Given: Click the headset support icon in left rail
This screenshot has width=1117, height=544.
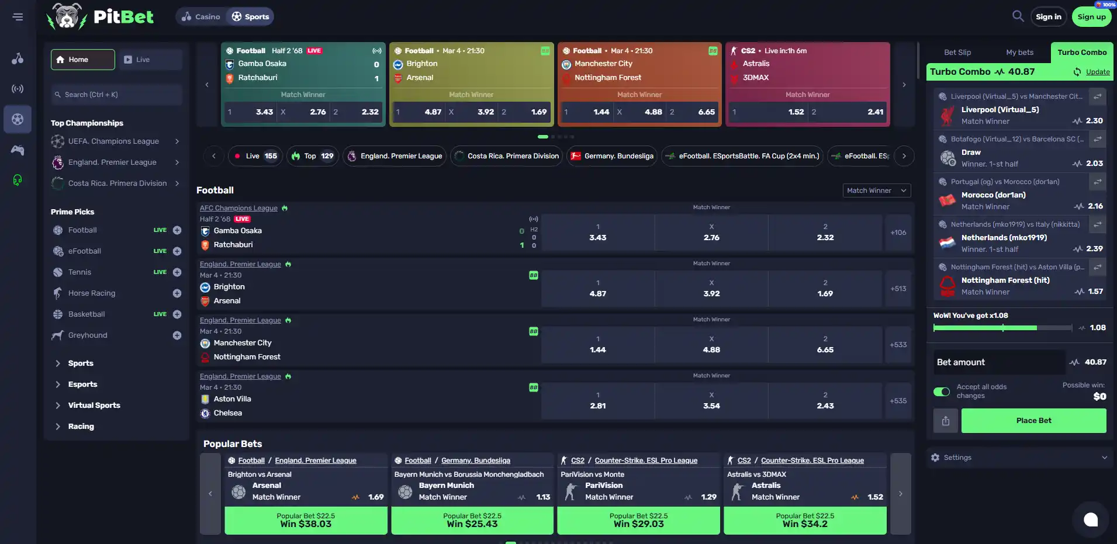Looking at the screenshot, I should point(18,180).
